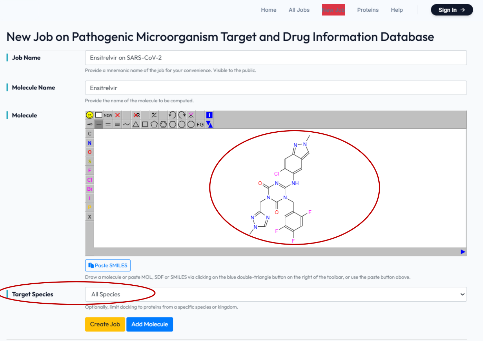Click the blue Add Molecule button
Viewport: 483px width, 341px height.
pos(150,324)
